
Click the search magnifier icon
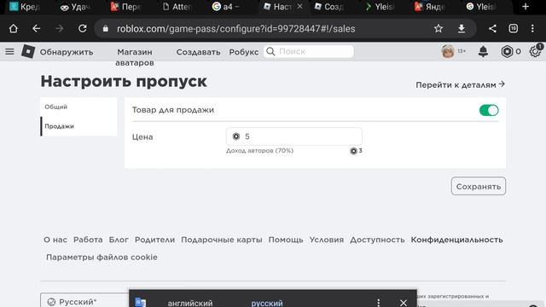(x=270, y=51)
